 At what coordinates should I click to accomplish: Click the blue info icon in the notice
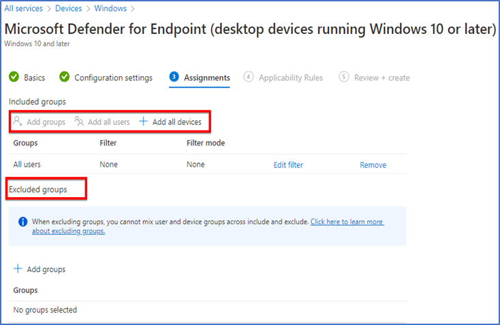coord(23,222)
